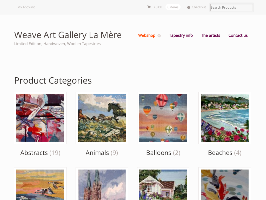Expand the Webshop dropdown arrow
This screenshot has width=266, height=200.
(x=159, y=36)
